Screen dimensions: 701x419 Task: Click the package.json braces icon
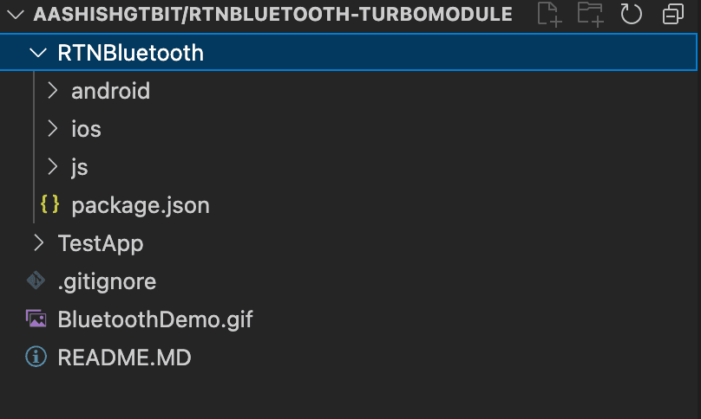click(50, 206)
